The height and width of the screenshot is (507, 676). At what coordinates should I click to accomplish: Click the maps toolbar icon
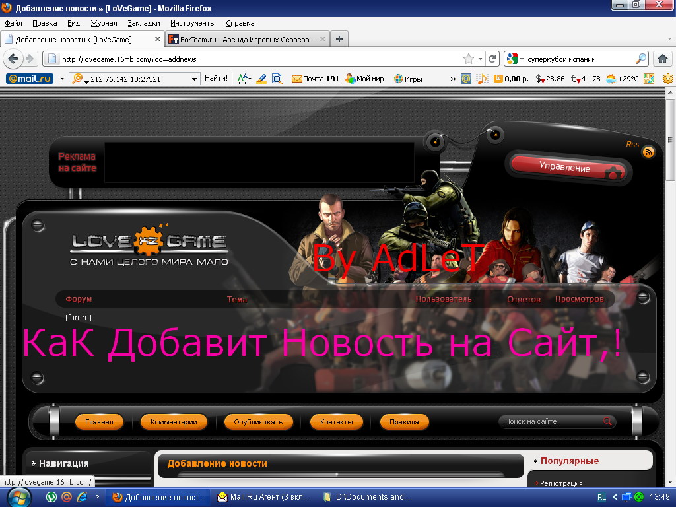coord(649,79)
